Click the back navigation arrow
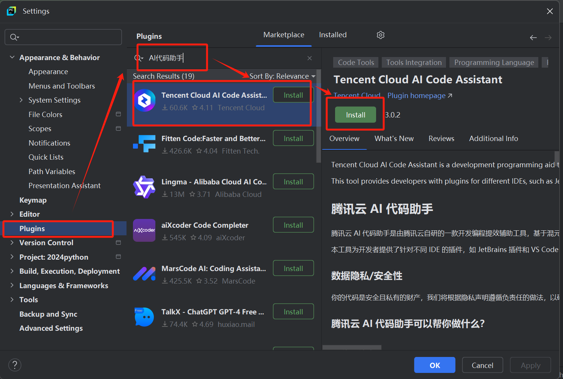Image resolution: width=563 pixels, height=379 pixels. pos(533,37)
